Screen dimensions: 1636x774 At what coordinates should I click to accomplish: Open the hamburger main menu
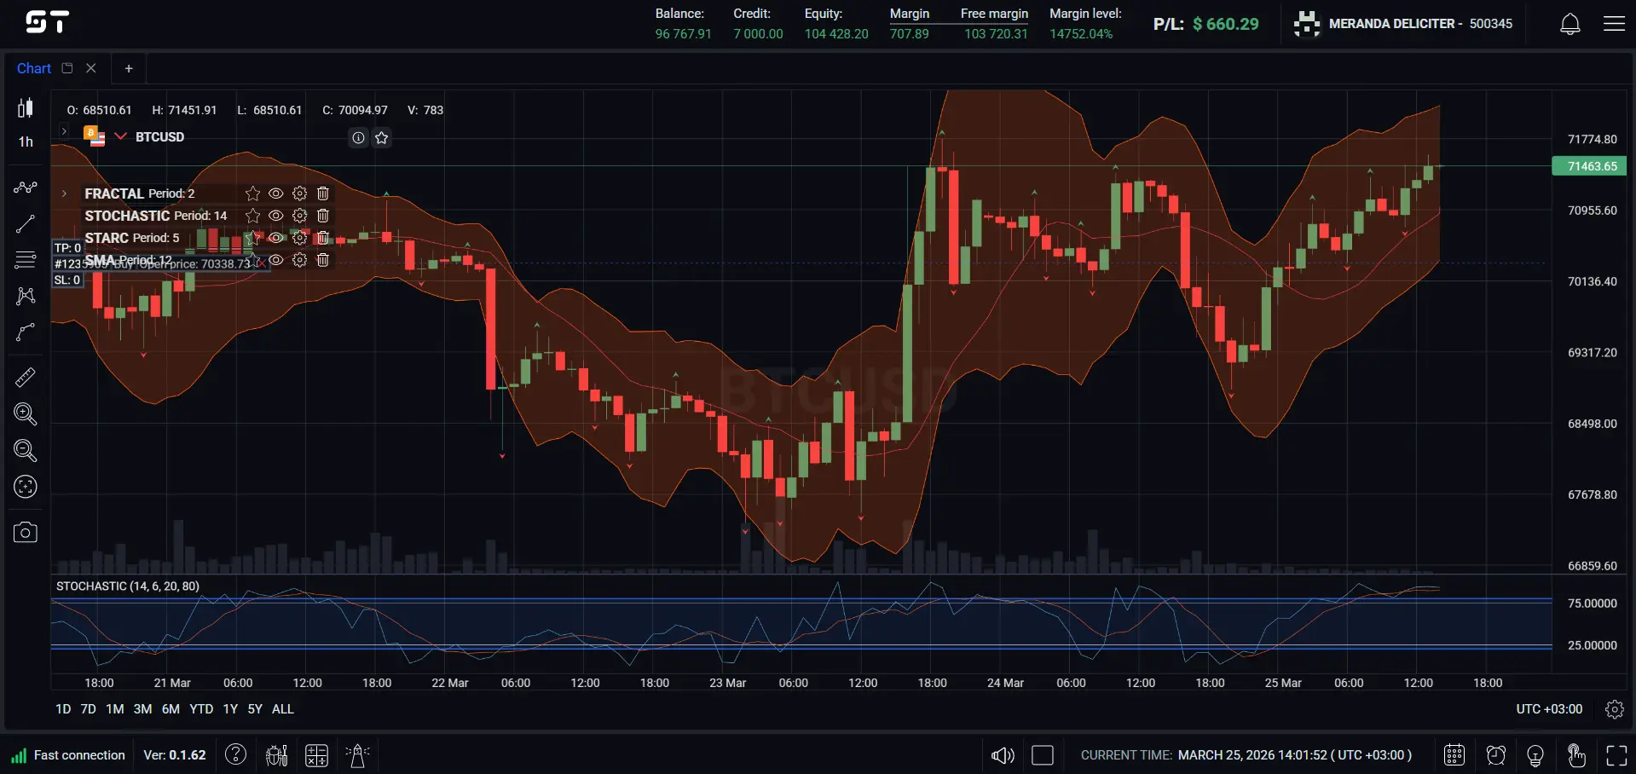[1614, 24]
